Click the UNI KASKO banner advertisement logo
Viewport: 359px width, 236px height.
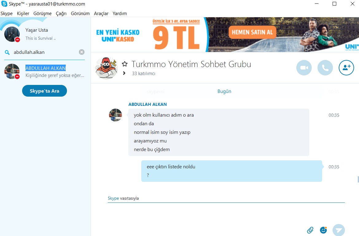pos(118,35)
